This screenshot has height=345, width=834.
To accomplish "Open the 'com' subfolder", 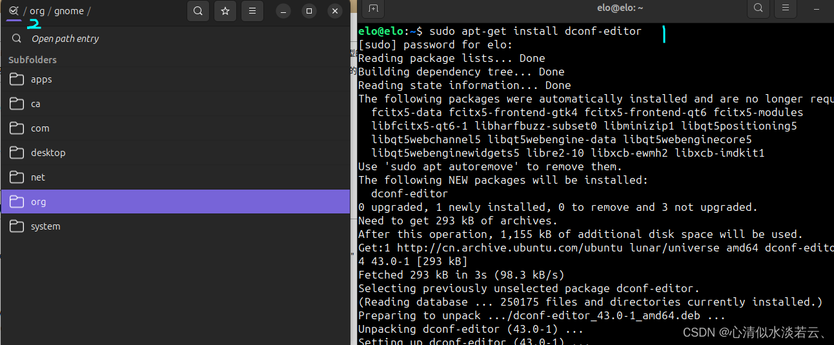I will pos(175,128).
